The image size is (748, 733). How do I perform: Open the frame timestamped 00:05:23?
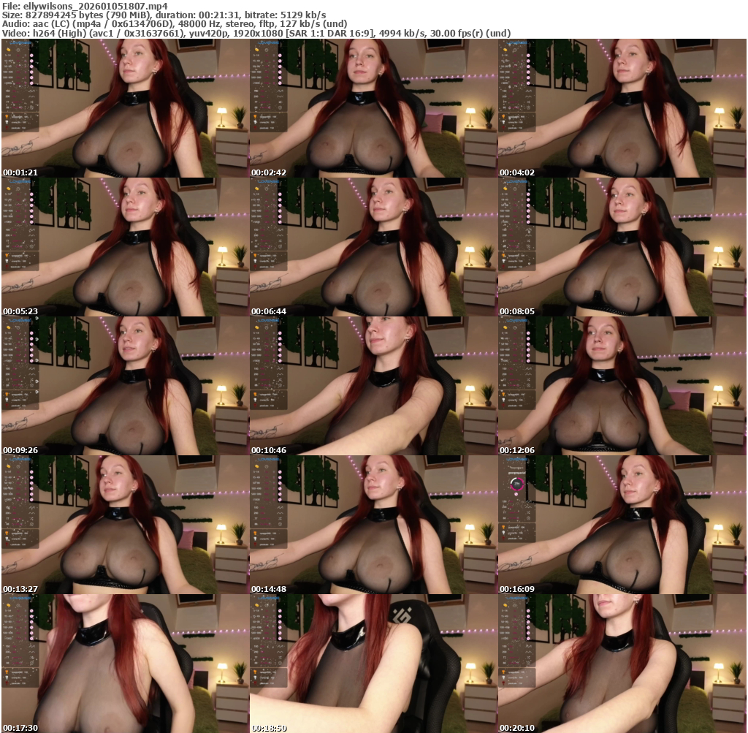coord(125,247)
